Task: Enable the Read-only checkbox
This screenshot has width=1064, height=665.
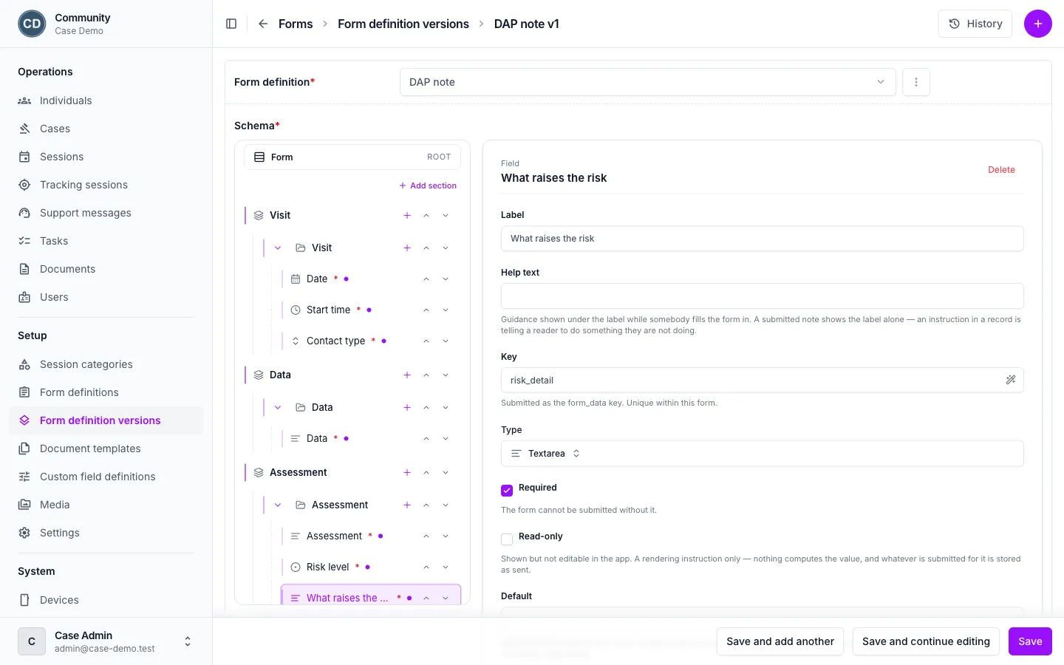Action: [507, 539]
